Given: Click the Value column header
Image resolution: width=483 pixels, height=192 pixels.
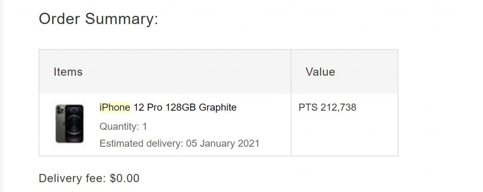Looking at the screenshot, I should click(x=320, y=72).
